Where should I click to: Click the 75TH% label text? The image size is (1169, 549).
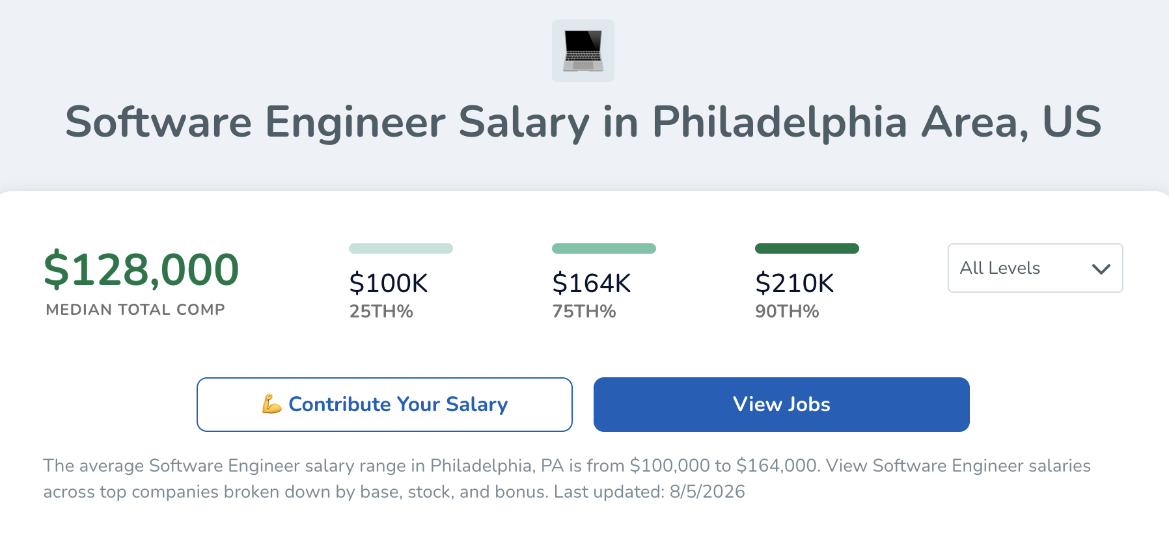click(x=584, y=312)
